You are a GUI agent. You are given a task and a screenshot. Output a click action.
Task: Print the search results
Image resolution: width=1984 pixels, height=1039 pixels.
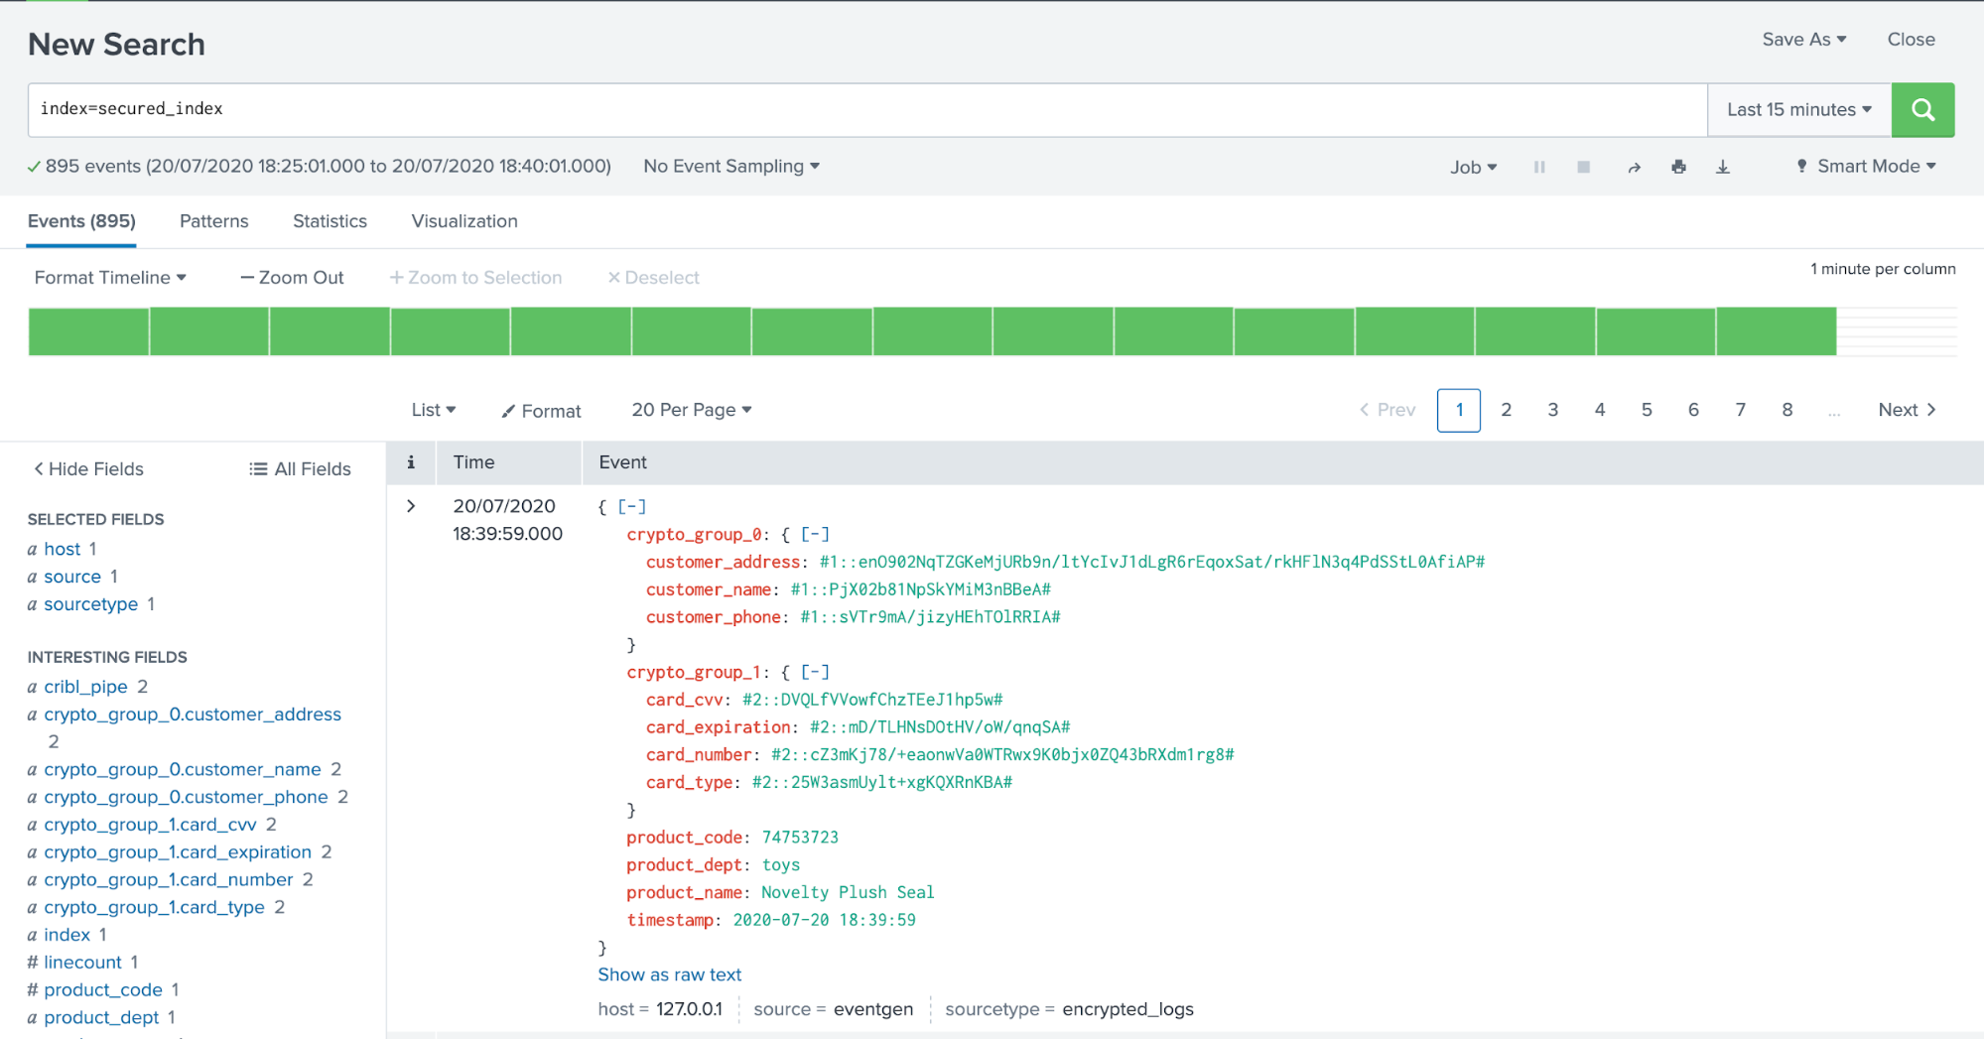tap(1678, 167)
